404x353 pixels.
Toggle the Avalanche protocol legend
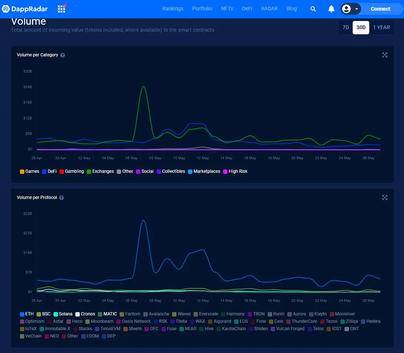(x=157, y=314)
